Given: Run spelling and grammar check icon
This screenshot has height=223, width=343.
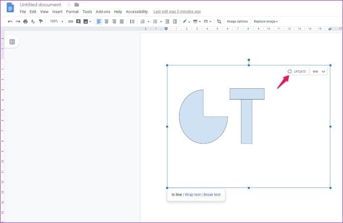Looking at the screenshot, I should (33, 21).
